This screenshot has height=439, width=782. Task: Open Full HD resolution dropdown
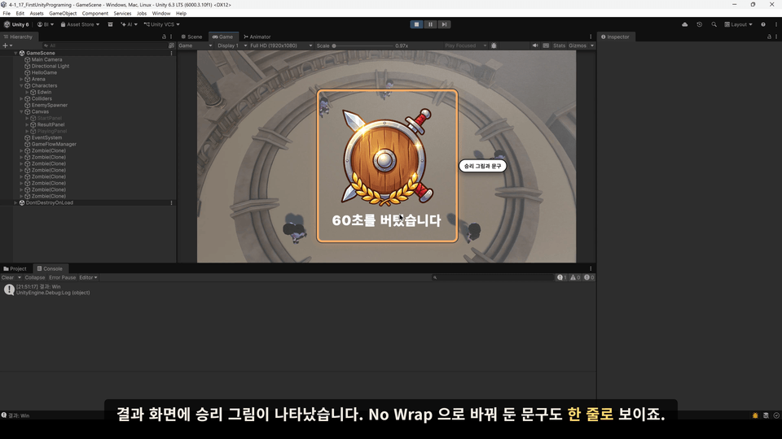point(281,46)
